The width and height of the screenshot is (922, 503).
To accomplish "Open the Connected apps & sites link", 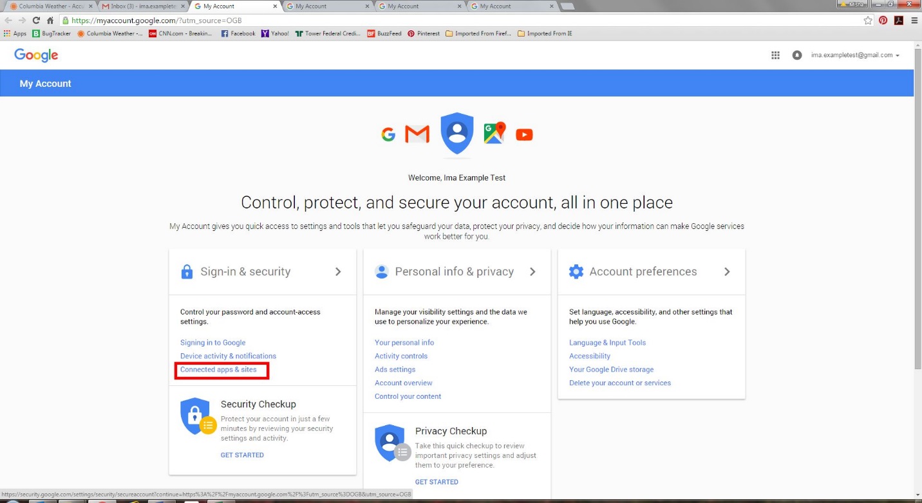I will tap(218, 370).
